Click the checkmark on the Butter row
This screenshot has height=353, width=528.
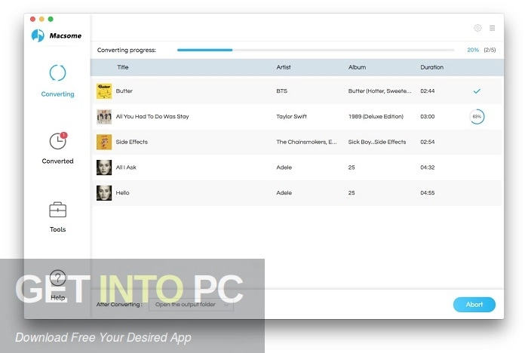pyautogui.click(x=477, y=91)
